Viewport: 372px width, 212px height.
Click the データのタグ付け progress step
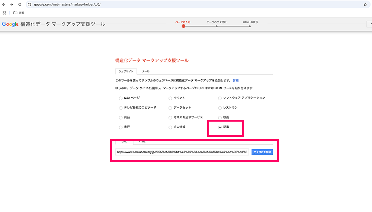[x=217, y=24]
